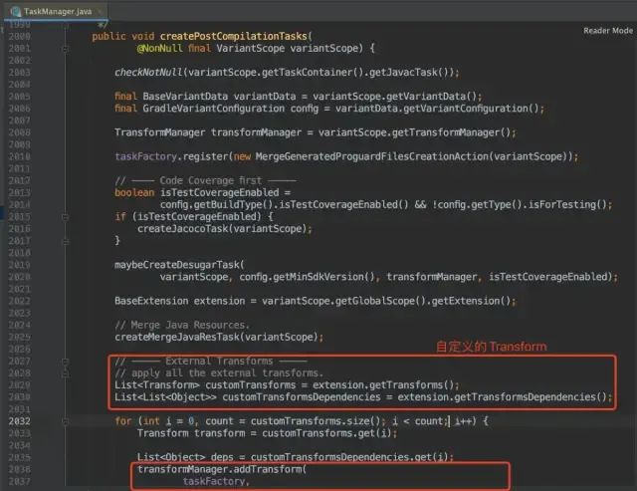Click the boolean keyword on line 2013

(x=134, y=192)
